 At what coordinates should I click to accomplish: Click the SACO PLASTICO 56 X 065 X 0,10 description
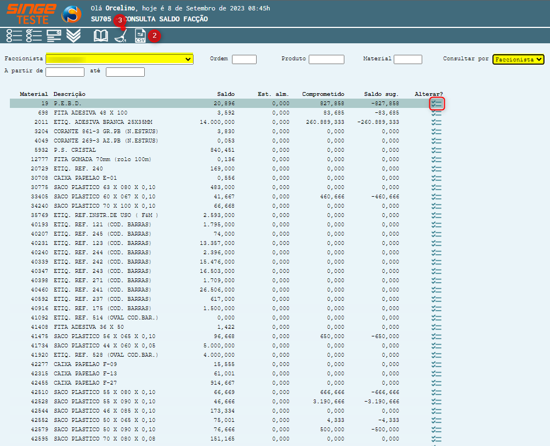pos(105,336)
